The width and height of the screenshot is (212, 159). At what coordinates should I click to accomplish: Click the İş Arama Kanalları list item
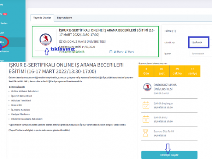tap(20, 110)
